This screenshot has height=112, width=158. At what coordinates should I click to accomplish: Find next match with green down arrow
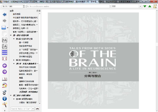point(145,6)
